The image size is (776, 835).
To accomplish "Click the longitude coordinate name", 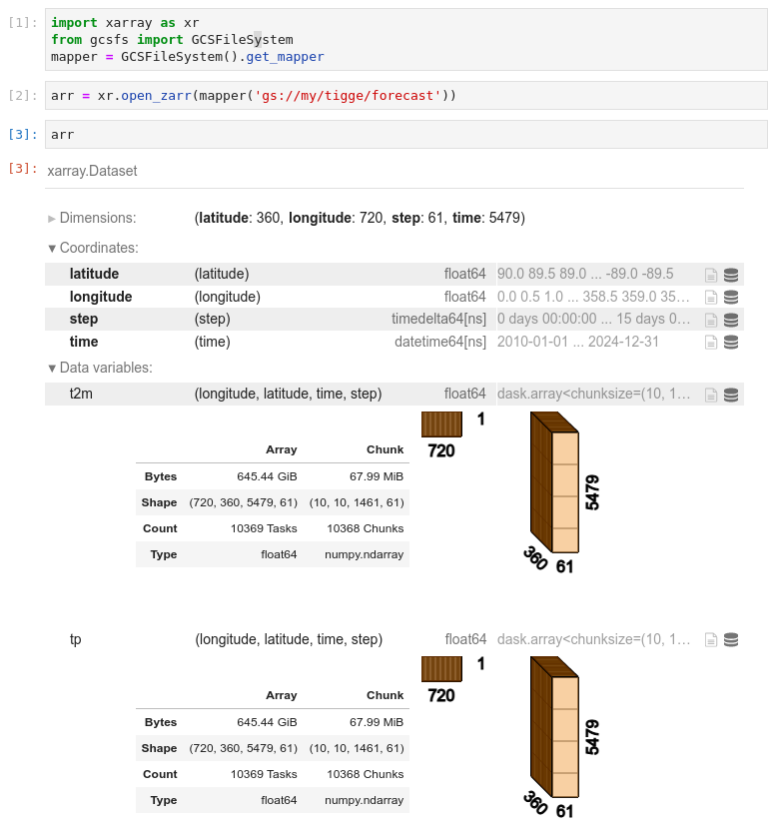I will [101, 297].
